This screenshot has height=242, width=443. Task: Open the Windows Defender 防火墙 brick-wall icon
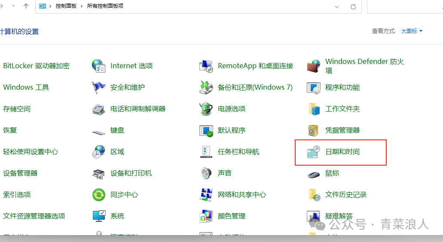click(314, 66)
